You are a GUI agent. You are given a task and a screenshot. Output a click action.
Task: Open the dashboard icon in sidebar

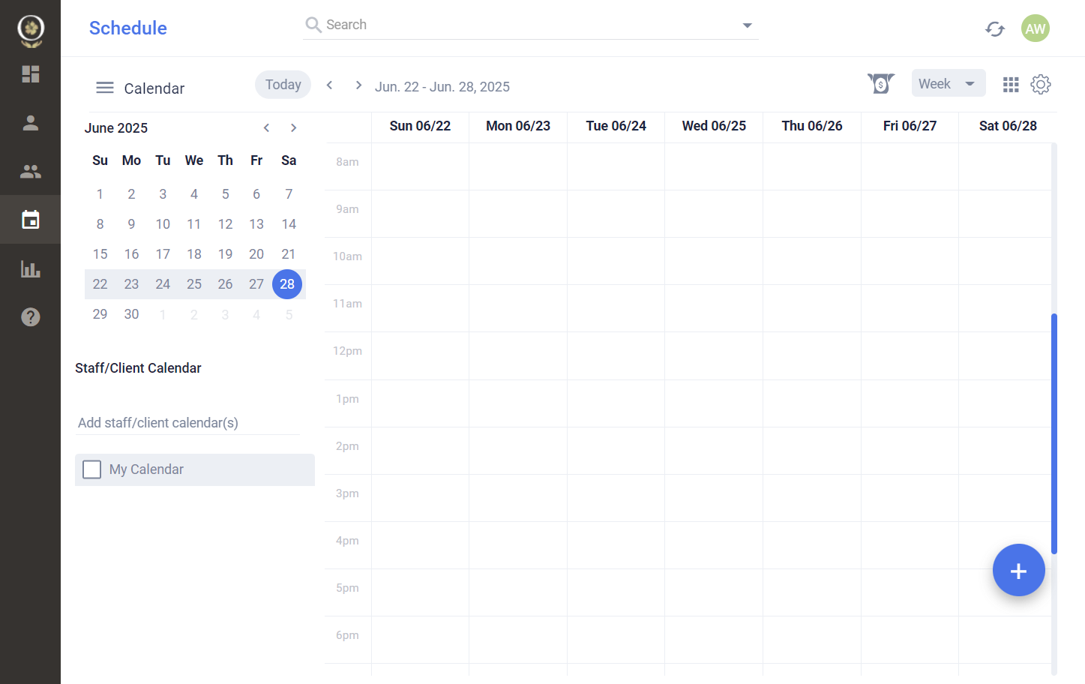30,74
